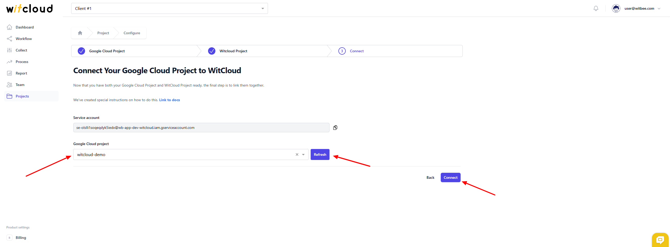Expand the user@witbee.com account menu
This screenshot has height=247, width=670.
point(659,8)
